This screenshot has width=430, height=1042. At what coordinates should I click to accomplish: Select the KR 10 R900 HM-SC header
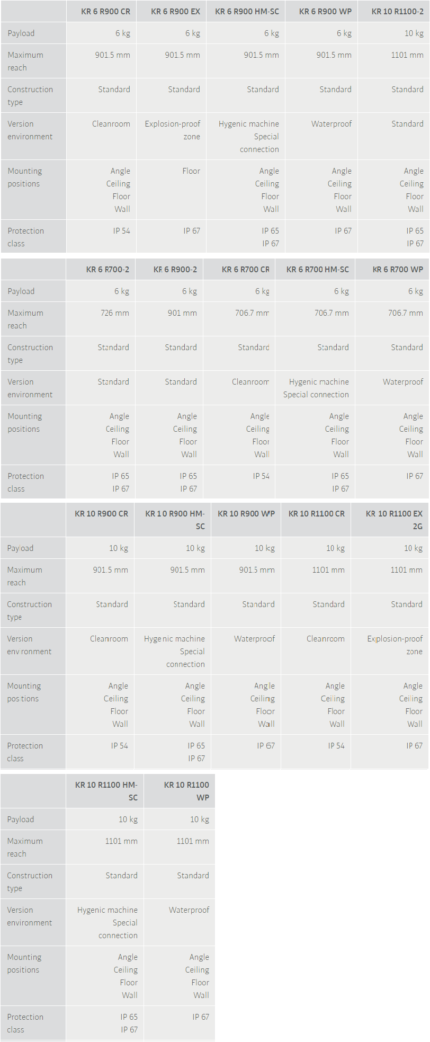point(175,520)
